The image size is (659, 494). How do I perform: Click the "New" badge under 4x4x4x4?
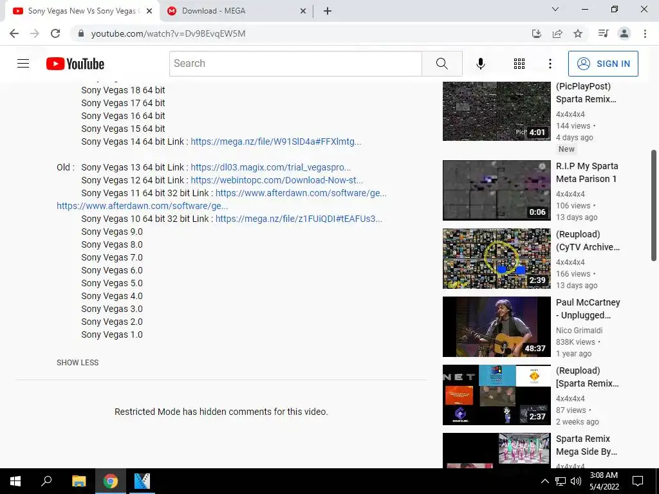[566, 149]
